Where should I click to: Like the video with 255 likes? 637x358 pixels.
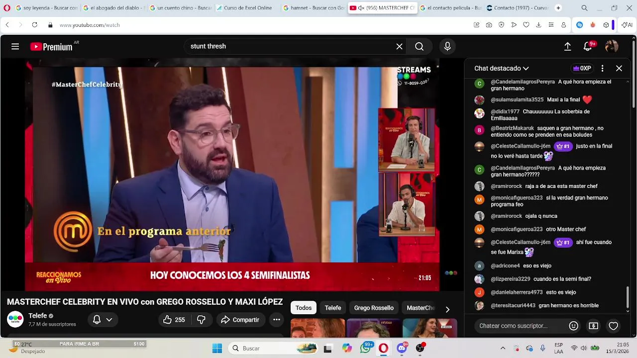(174, 320)
